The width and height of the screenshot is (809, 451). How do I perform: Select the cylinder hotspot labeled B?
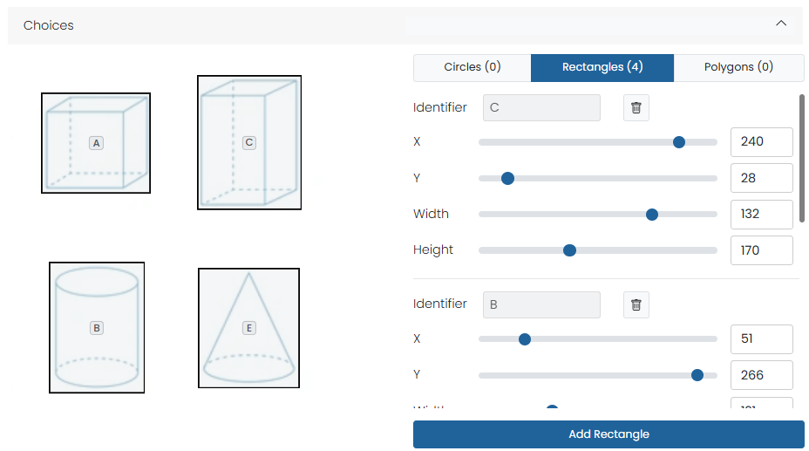coord(97,328)
